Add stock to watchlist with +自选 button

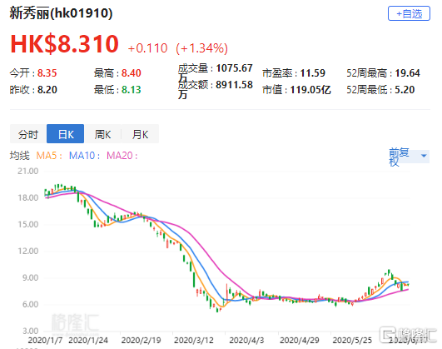tap(409, 13)
